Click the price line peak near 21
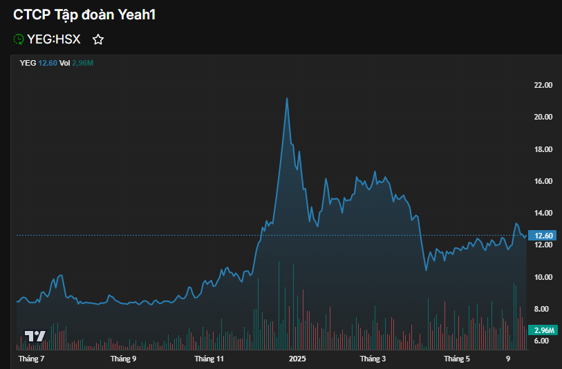This screenshot has height=369, width=562. click(x=287, y=98)
